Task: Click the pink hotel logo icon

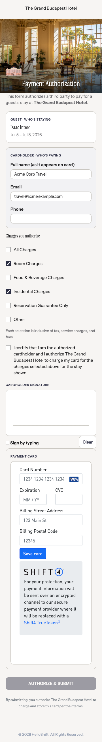Action: (12, 71)
